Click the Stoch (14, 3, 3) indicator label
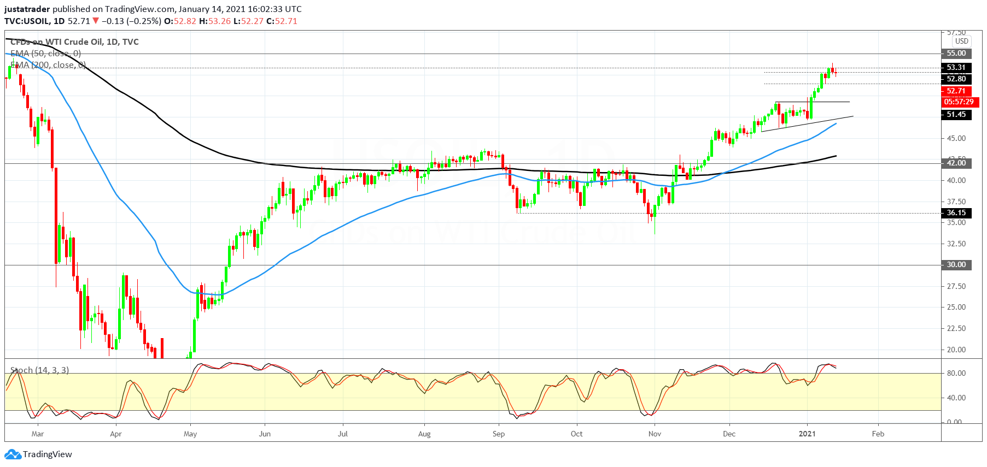This screenshot has width=987, height=467. click(x=39, y=370)
